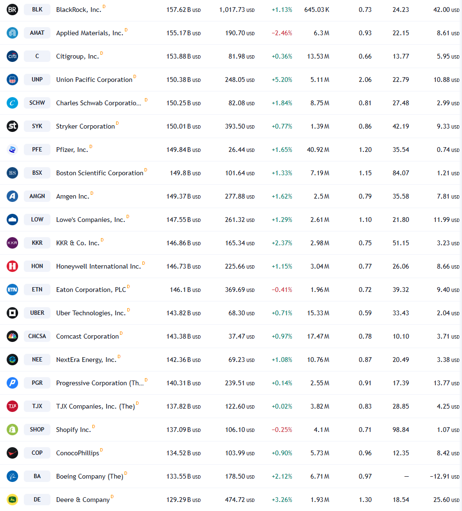Open the Amgen Inc. company link

click(73, 197)
